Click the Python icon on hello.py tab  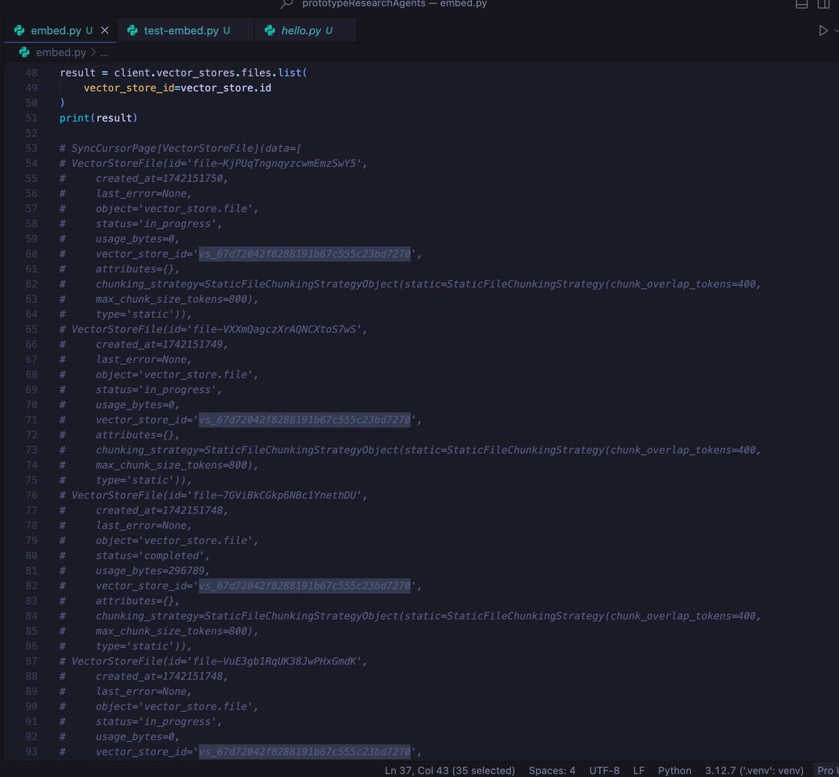pyautogui.click(x=269, y=31)
